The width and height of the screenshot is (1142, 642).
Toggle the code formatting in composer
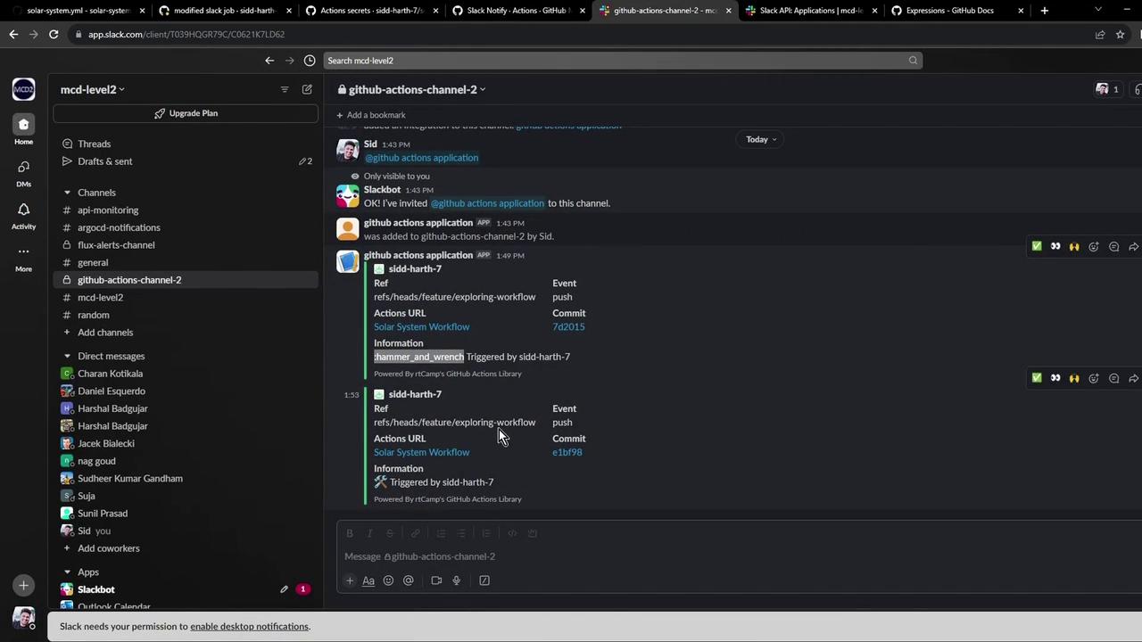coord(512,533)
